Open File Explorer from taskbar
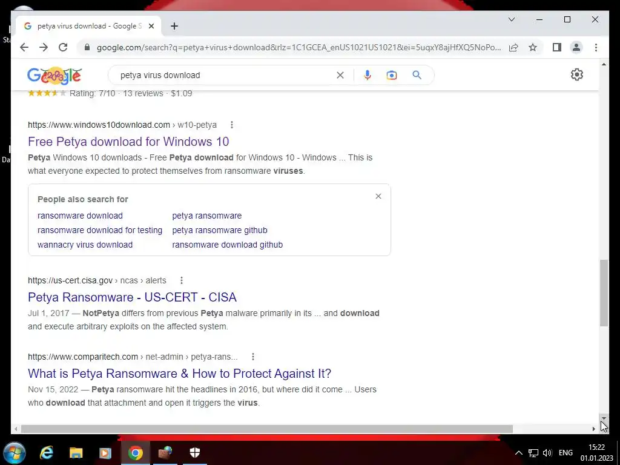Image resolution: width=620 pixels, height=465 pixels. click(76, 453)
